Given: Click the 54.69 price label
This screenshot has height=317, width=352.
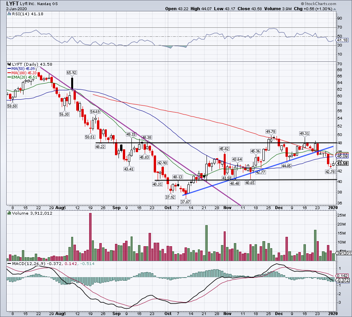Looking at the screenshot, I should (95, 111).
